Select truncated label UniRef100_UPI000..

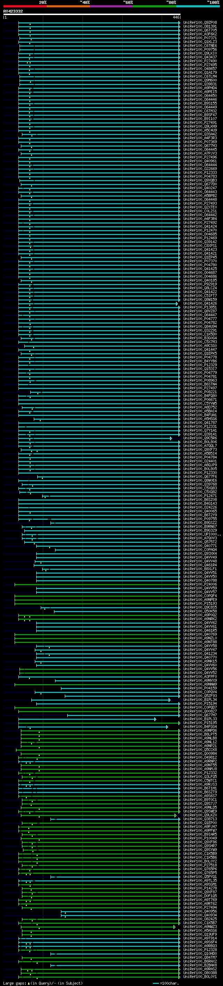click(x=202, y=534)
